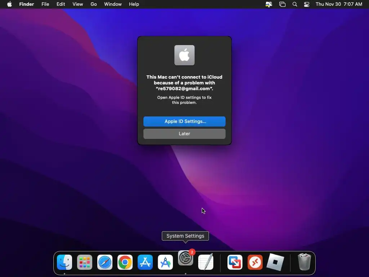369x277 pixels.
Task: Launch Google Chrome from the Dock
Action: [125, 262]
